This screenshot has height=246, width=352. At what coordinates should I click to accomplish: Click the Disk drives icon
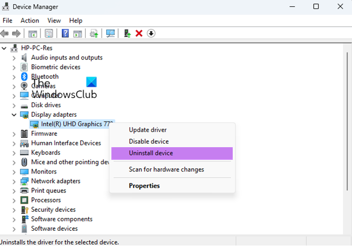click(24, 106)
